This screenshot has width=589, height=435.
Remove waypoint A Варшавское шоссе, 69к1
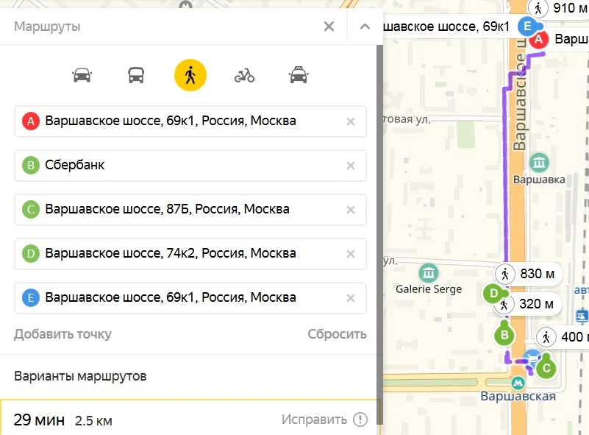(351, 121)
